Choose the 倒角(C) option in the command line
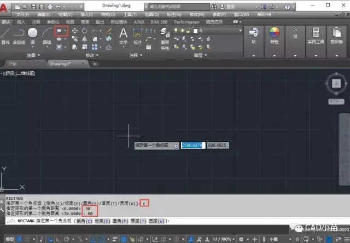Viewport: 350px width, 243px height. (x=84, y=221)
